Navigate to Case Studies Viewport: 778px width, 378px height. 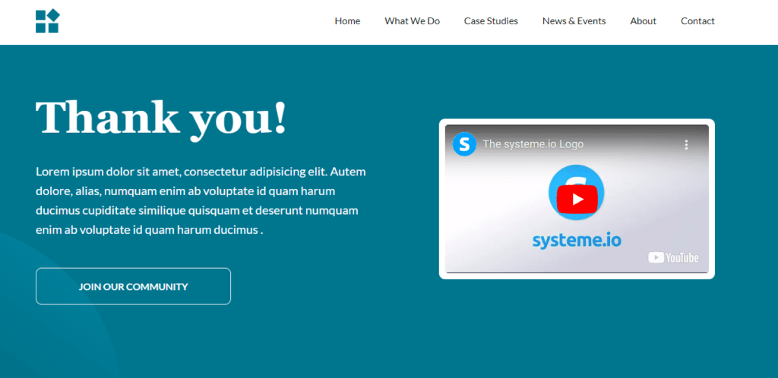pyautogui.click(x=492, y=20)
